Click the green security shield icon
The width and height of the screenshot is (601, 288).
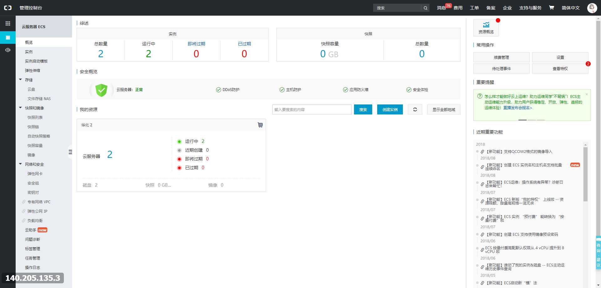tap(101, 90)
